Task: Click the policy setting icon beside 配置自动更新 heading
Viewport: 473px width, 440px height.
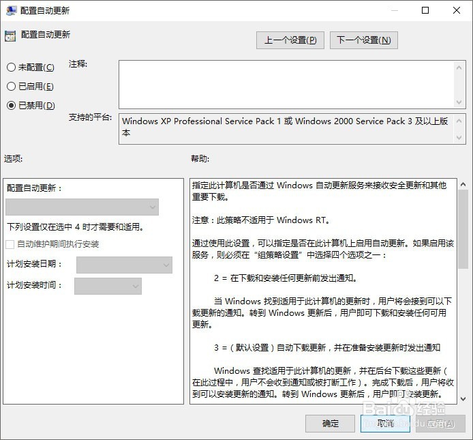Action: [x=10, y=36]
